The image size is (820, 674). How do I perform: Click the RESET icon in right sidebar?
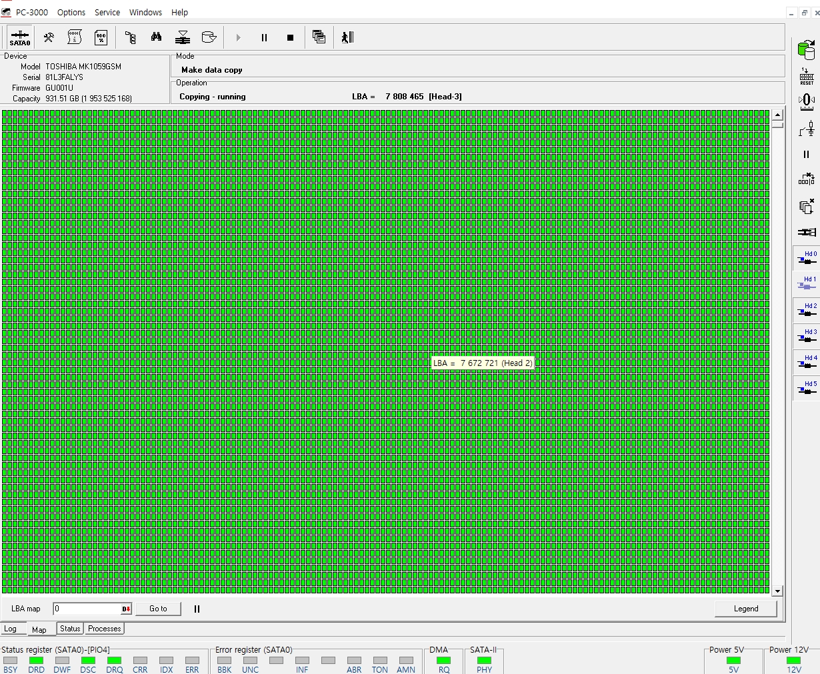point(807,76)
